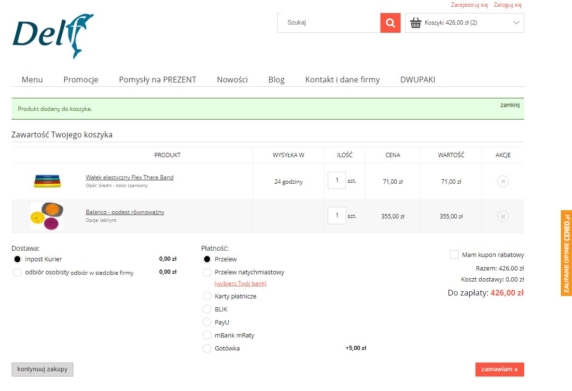Click the shopping basket icon
The height and width of the screenshot is (391, 572).
click(x=416, y=23)
